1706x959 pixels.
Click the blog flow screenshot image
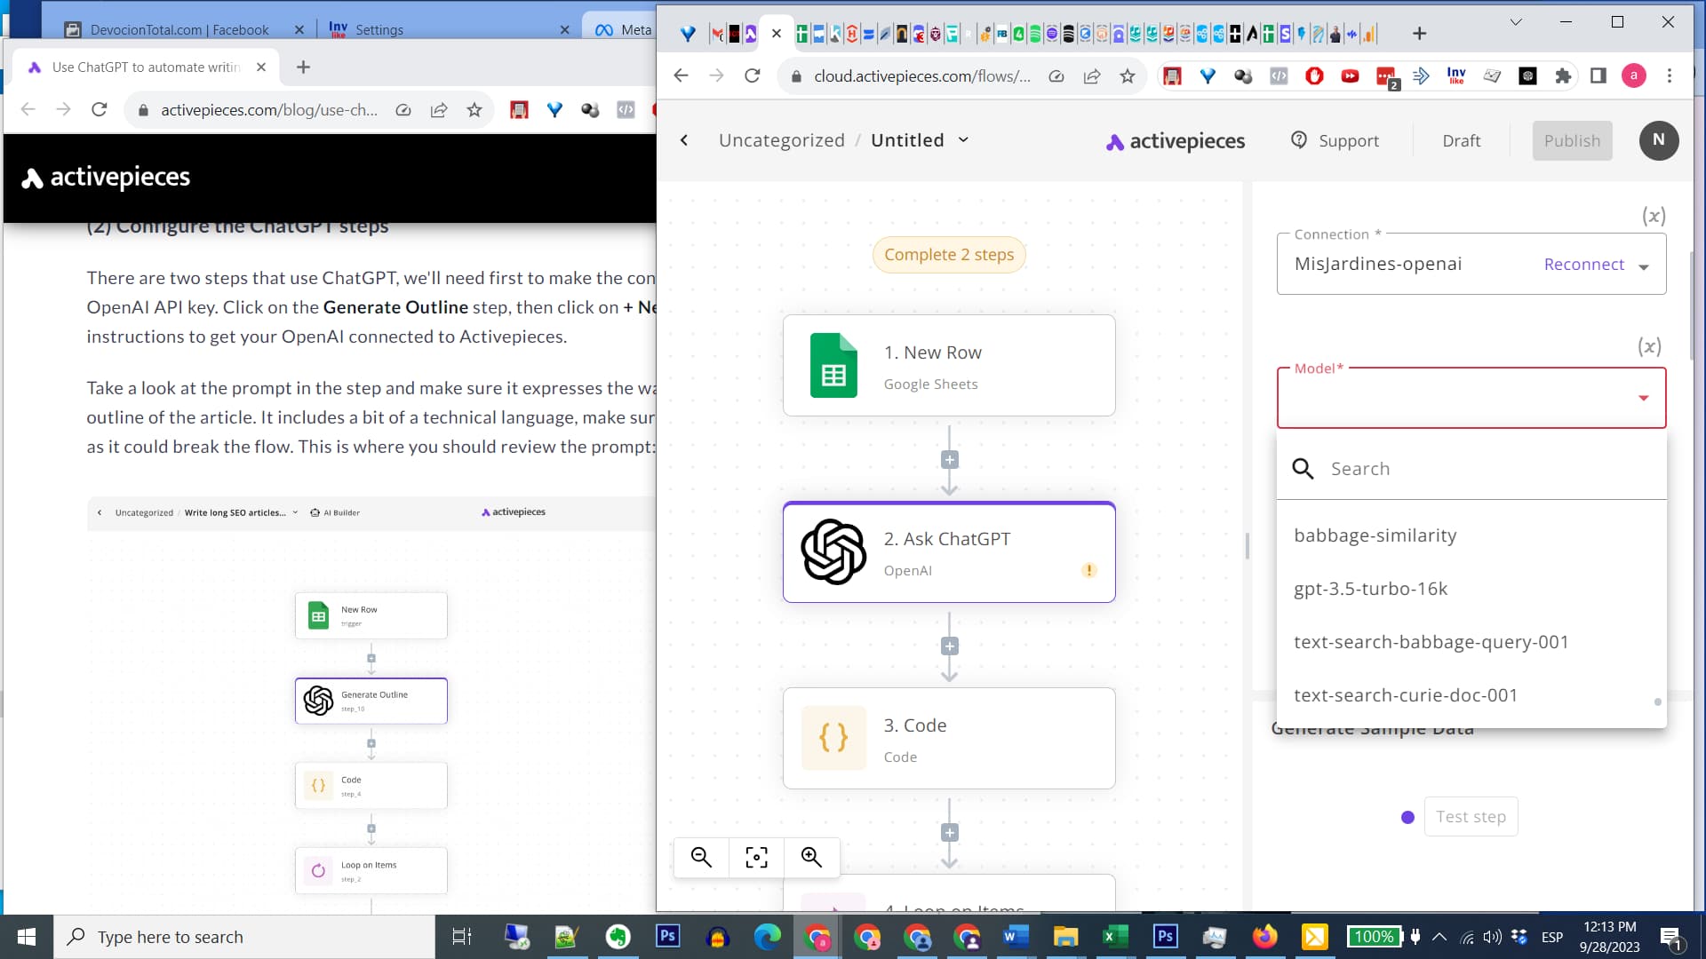pos(371,706)
